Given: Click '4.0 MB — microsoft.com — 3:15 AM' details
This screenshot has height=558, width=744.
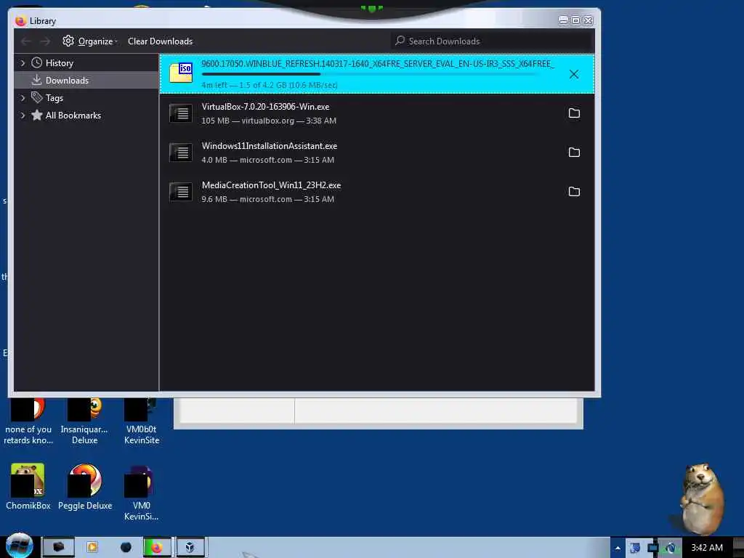Looking at the screenshot, I should tap(267, 161).
